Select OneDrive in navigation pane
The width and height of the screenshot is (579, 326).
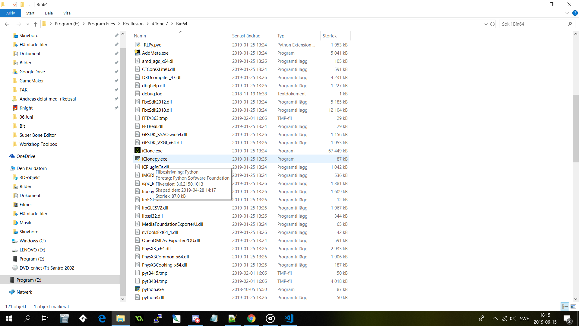(26, 156)
